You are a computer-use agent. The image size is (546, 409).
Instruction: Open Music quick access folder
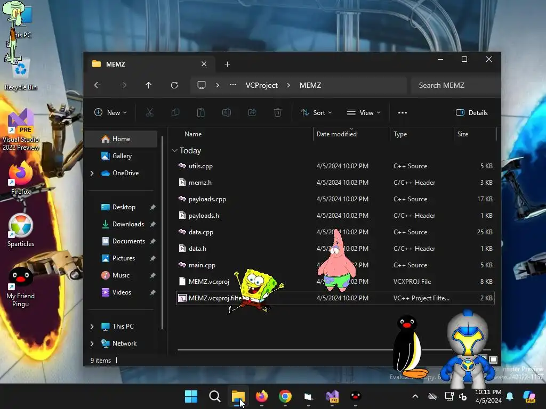pos(121,275)
